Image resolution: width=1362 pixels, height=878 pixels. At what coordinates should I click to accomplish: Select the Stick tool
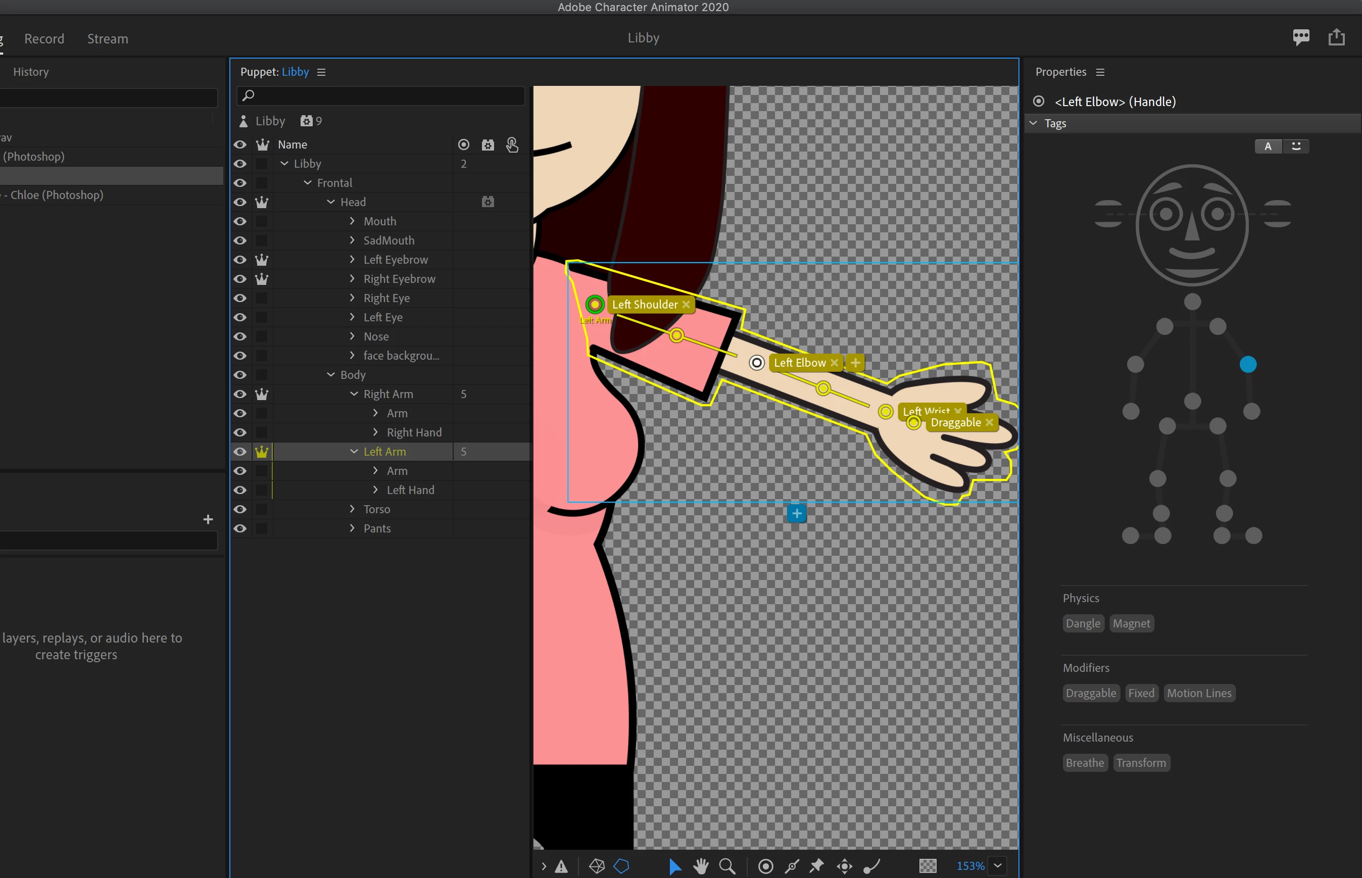pos(792,866)
